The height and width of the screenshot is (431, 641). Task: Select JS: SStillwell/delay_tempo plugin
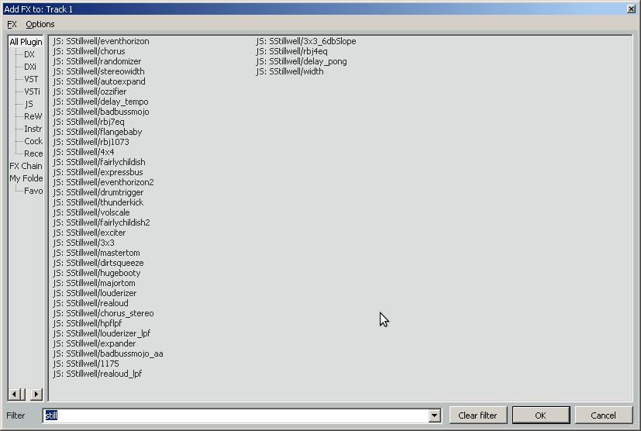pyautogui.click(x=101, y=102)
